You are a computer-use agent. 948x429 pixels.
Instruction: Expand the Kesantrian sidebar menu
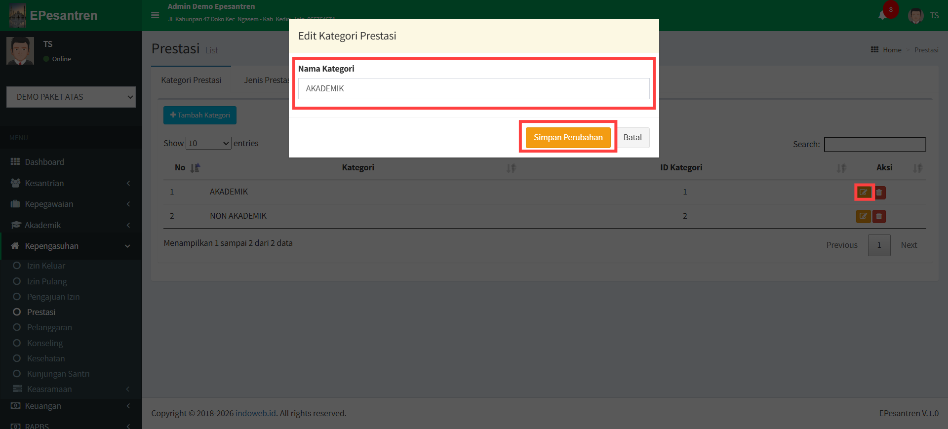pyautogui.click(x=71, y=183)
